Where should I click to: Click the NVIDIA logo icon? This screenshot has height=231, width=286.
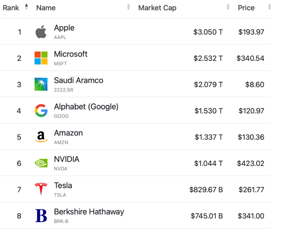click(41, 163)
